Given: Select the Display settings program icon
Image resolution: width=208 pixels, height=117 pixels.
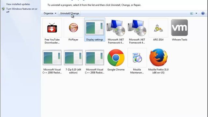Looking at the screenshot, I should 95,28.
